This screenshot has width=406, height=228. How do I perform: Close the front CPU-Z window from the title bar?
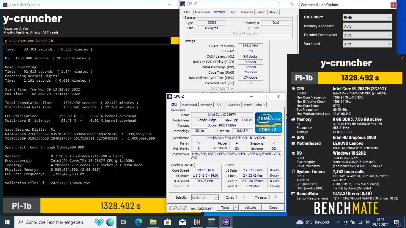(278, 96)
